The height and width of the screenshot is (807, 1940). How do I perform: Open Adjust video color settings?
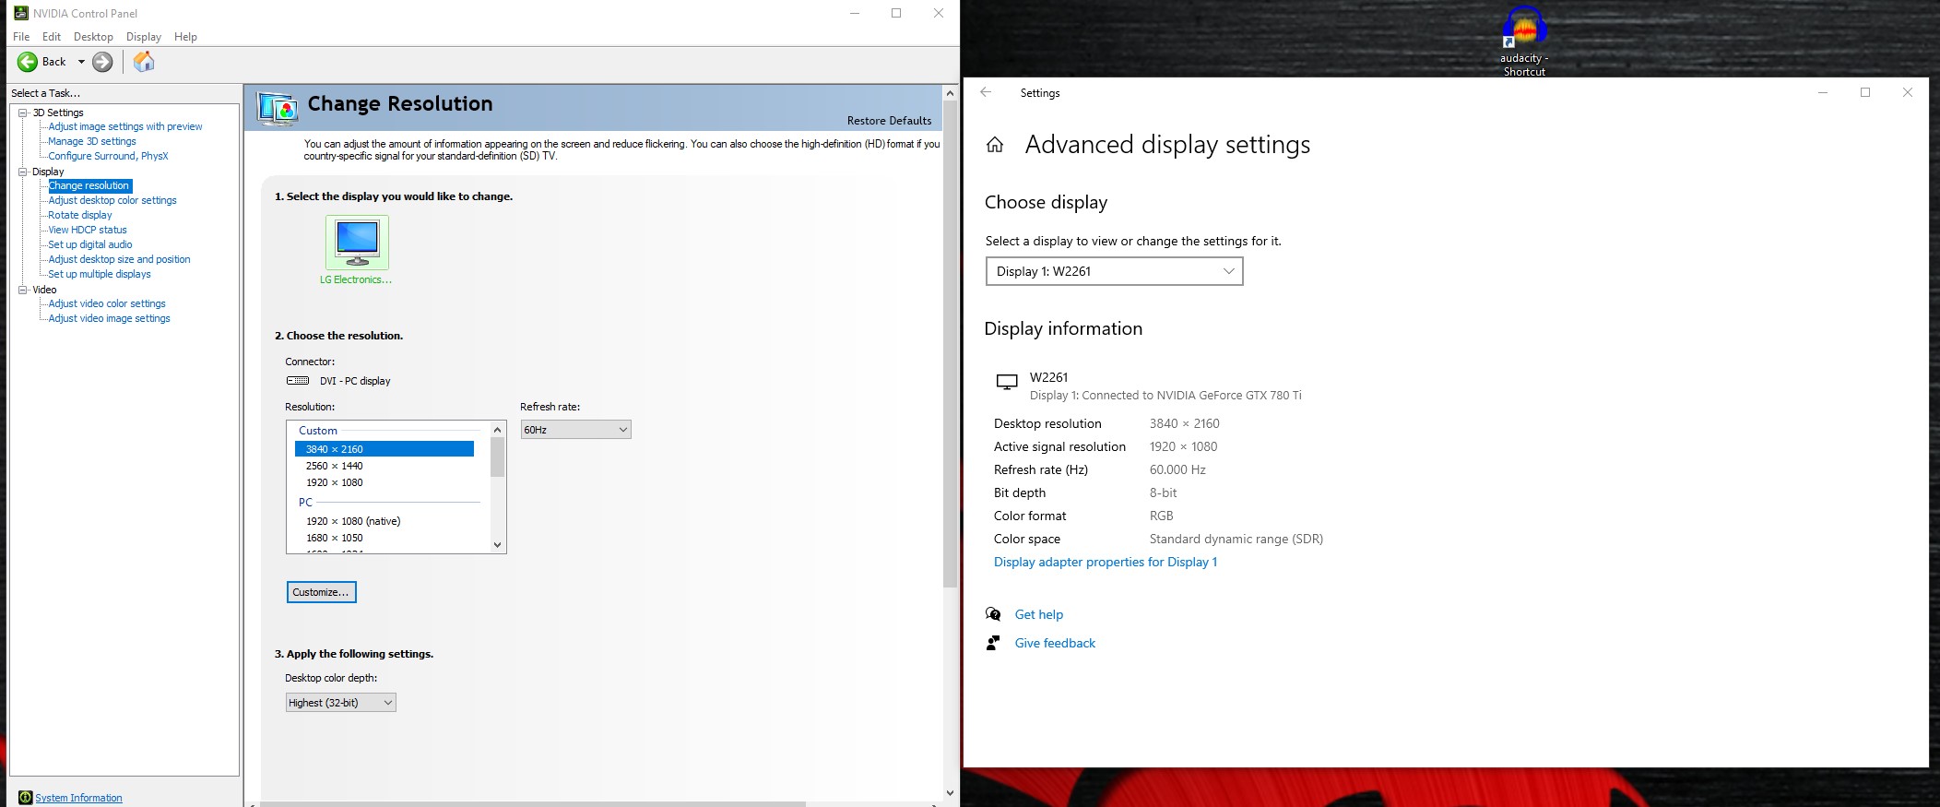[107, 303]
